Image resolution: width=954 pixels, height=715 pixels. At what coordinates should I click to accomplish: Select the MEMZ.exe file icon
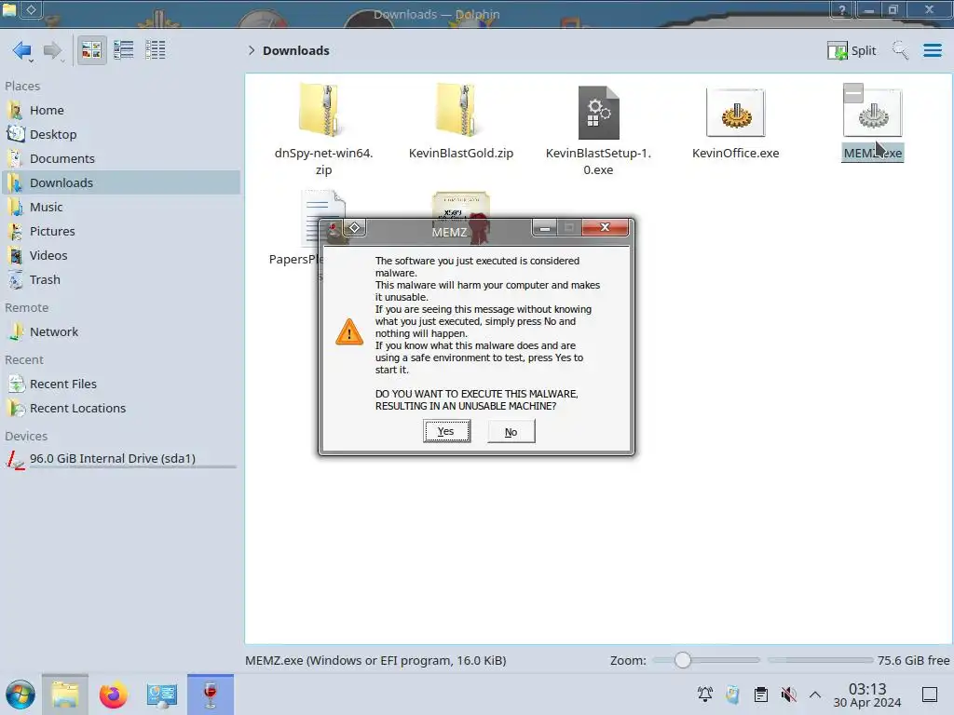(x=872, y=113)
